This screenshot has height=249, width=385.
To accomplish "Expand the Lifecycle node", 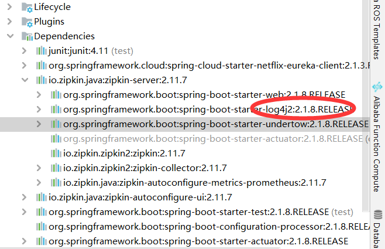I will (x=9, y=7).
